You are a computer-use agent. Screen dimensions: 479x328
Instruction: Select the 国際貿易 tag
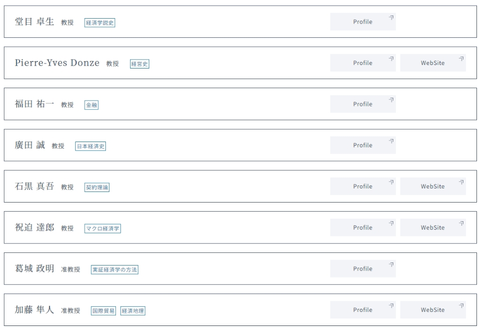click(x=103, y=311)
